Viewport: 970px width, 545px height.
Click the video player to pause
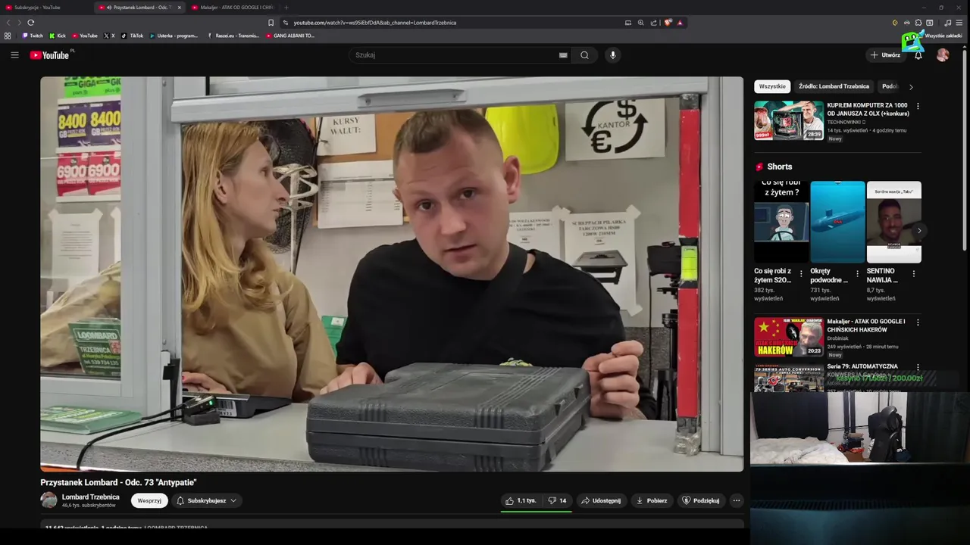pos(392,274)
